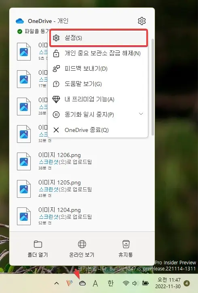This screenshot has height=293, width=198.
Task: Open the OneDrive settings gear icon
Action: pyautogui.click(x=142, y=21)
